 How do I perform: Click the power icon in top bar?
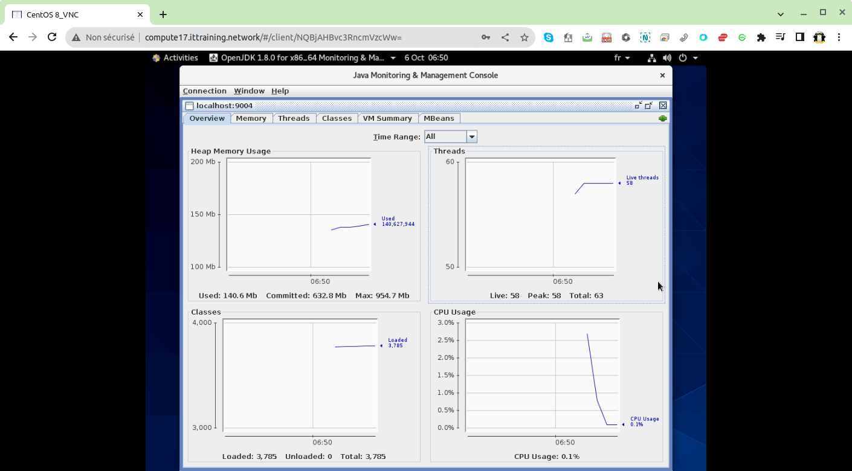click(x=683, y=58)
